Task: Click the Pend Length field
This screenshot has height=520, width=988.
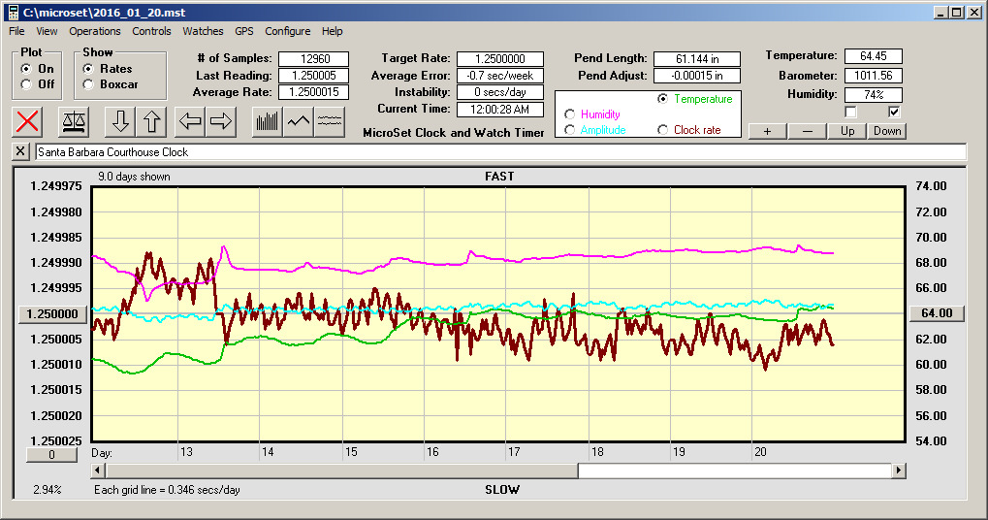Action: tap(697, 58)
